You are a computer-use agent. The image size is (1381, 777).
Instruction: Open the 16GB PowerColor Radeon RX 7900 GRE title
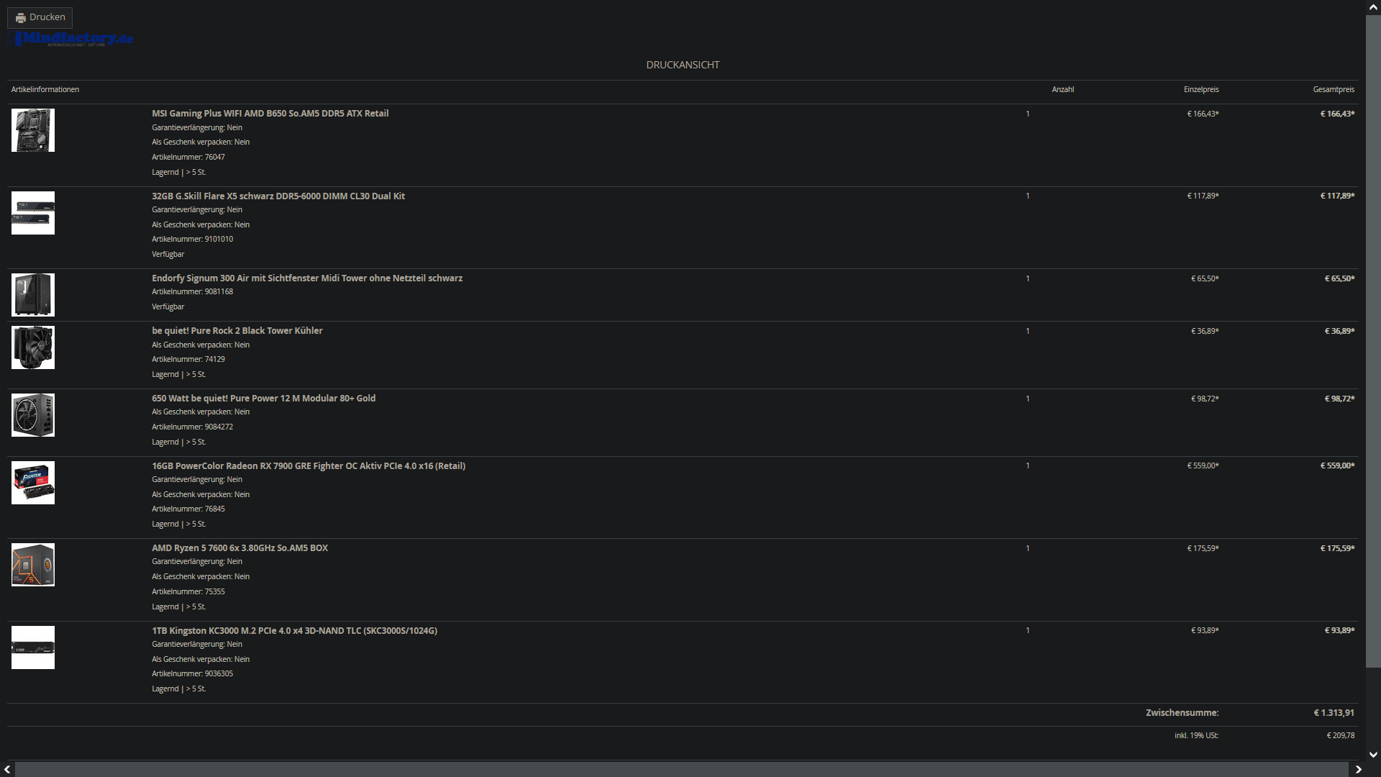coord(308,466)
